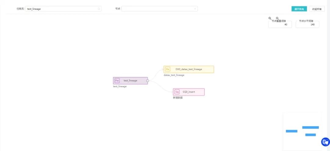
Task: Select the test_lineage root node
Action: pyautogui.click(x=130, y=81)
